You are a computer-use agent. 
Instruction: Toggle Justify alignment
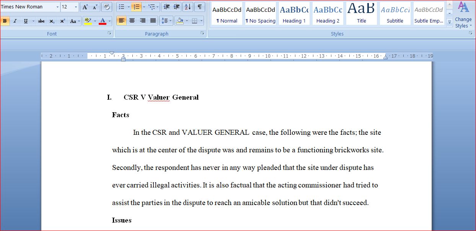click(x=153, y=21)
